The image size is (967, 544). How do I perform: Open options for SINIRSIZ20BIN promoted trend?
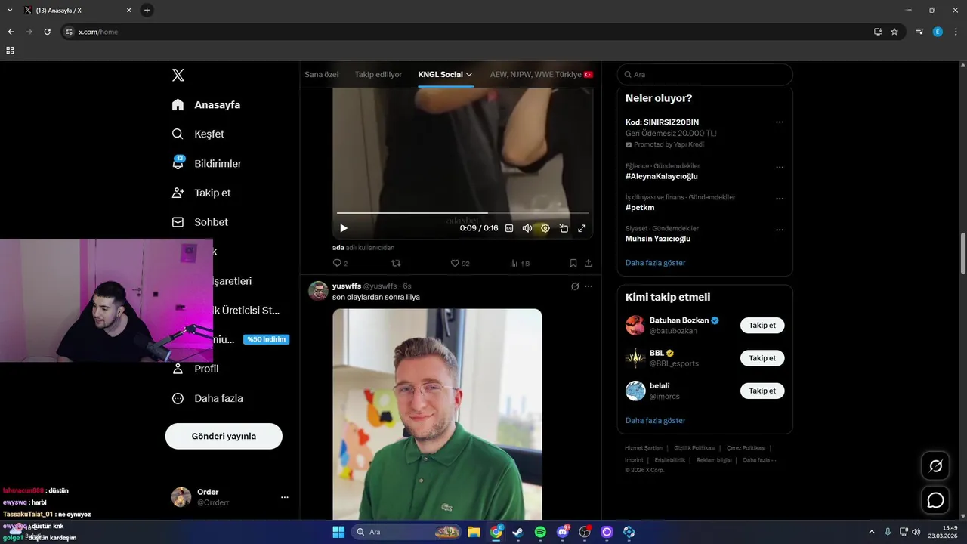click(x=780, y=122)
